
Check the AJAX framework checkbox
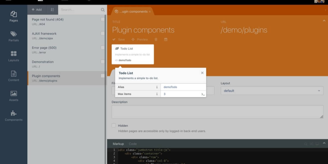pyautogui.click(x=102, y=33)
